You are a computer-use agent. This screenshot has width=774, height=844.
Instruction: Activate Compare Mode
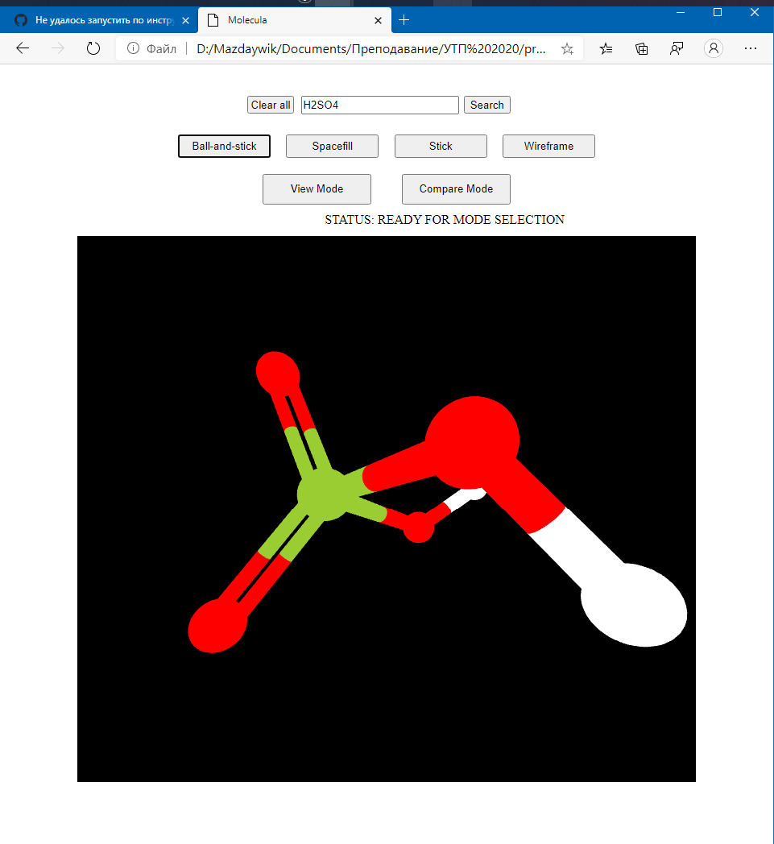click(456, 188)
